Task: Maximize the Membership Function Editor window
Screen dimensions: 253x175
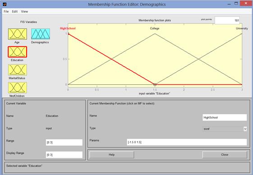Action: (236, 4)
